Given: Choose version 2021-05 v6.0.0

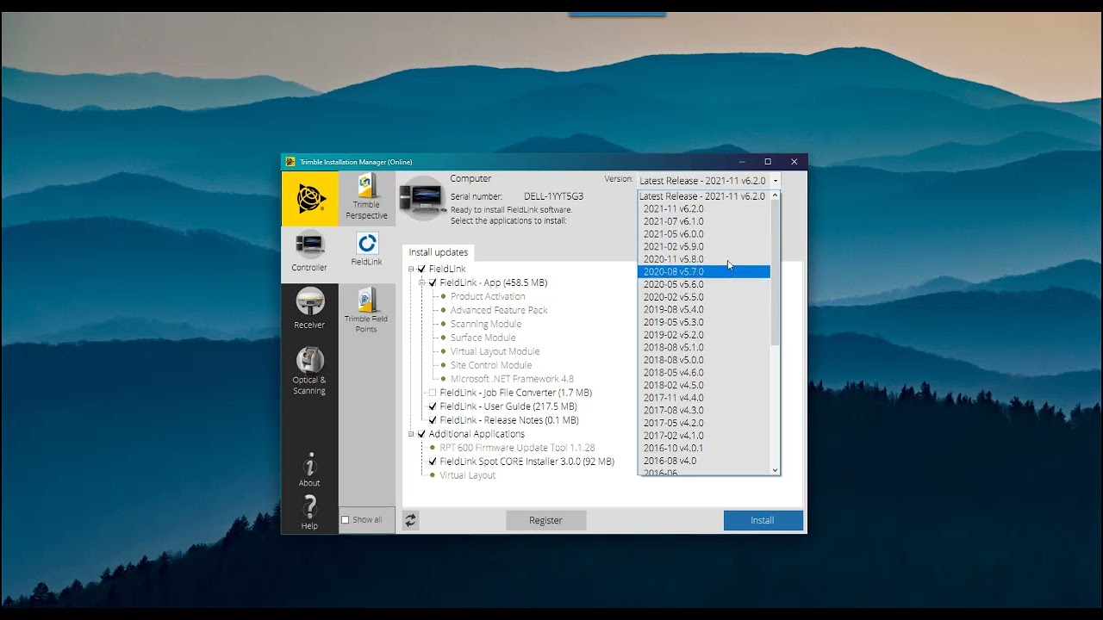Looking at the screenshot, I should [703, 234].
